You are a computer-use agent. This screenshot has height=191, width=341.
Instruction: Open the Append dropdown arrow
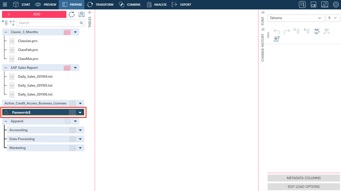click(x=75, y=121)
